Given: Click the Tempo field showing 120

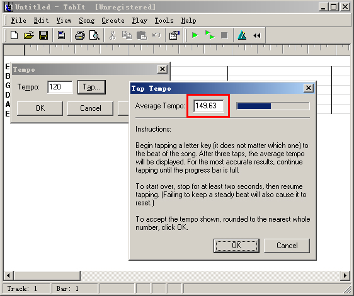Looking at the screenshot, I should pyautogui.click(x=60, y=87).
